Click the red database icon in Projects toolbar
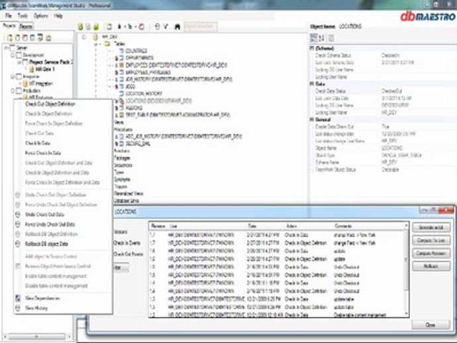This screenshot has height=343, width=457. pos(25,38)
